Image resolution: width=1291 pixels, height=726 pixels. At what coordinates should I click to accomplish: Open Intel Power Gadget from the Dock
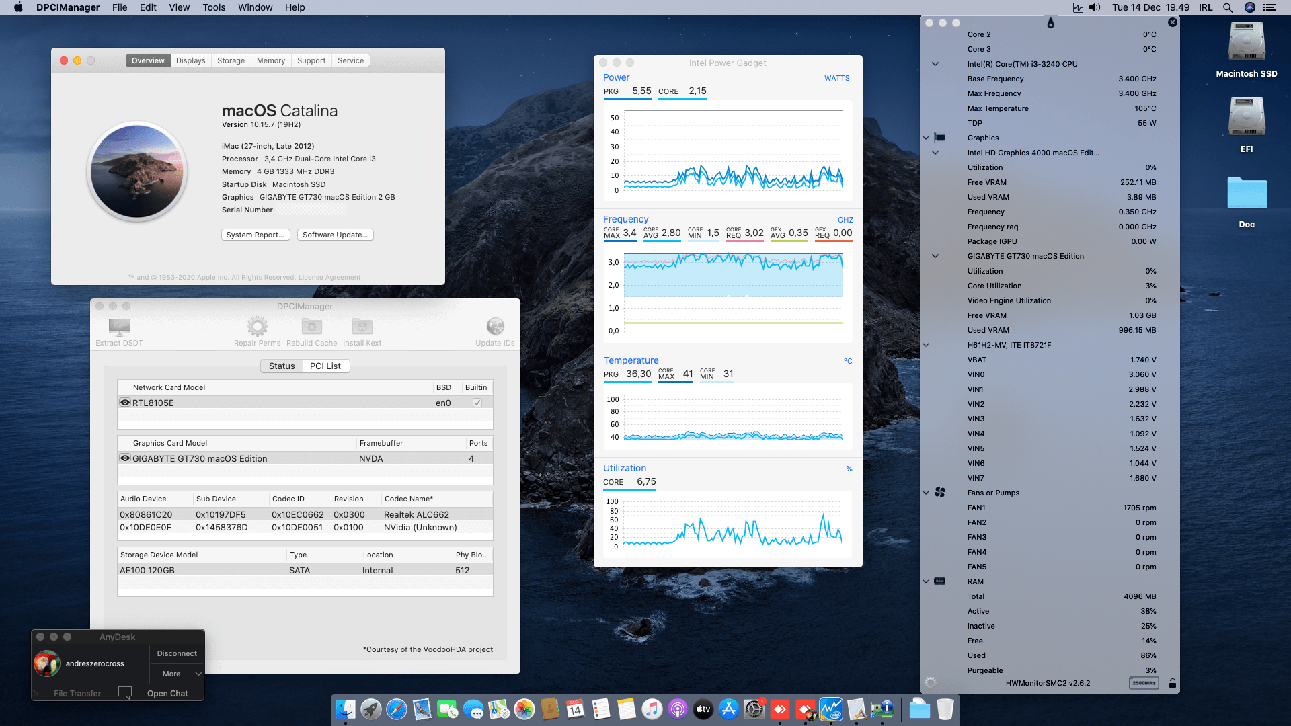point(832,709)
